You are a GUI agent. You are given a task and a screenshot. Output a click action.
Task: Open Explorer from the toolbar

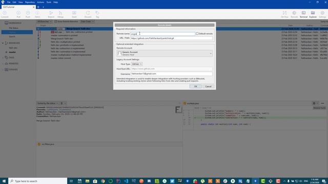[313, 14]
